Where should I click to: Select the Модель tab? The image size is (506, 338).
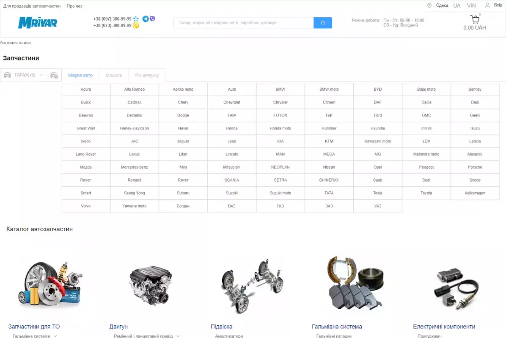(114, 75)
